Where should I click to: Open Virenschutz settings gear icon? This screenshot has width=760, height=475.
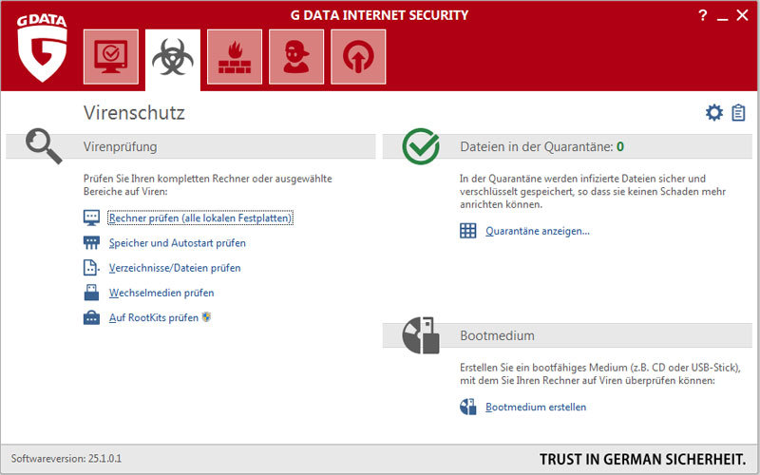714,112
